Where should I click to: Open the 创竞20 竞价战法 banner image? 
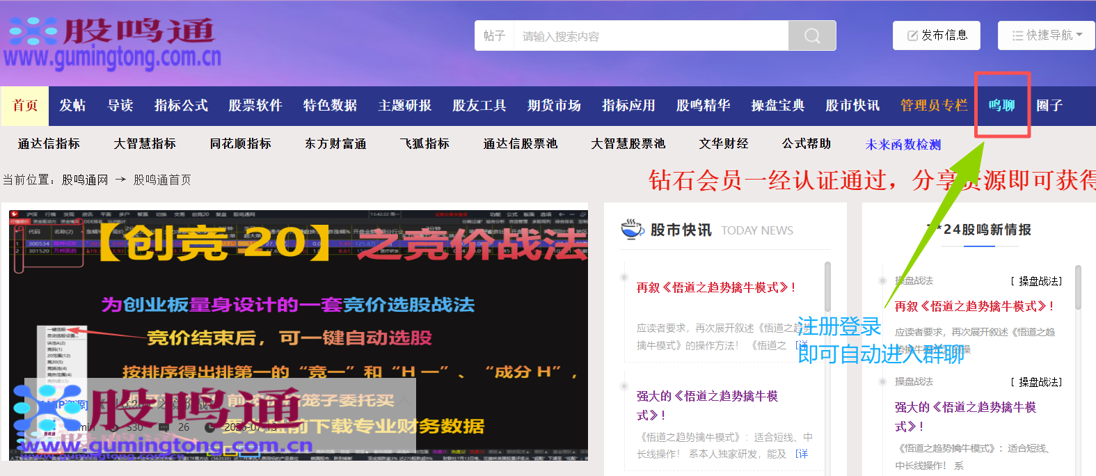point(299,335)
